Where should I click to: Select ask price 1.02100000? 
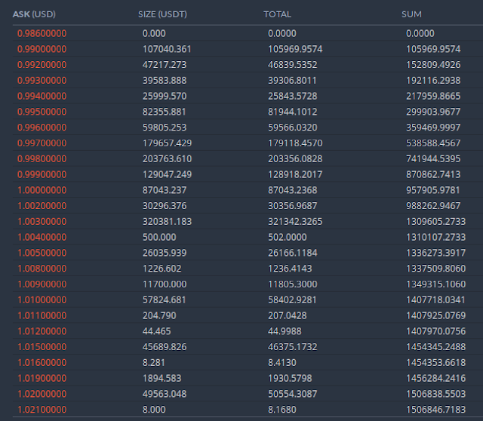42,409
